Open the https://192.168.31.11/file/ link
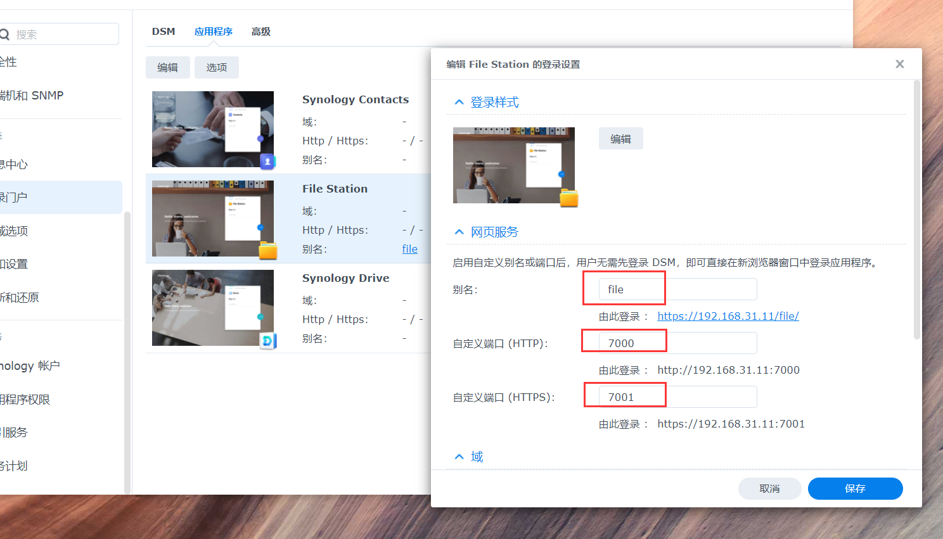Screen dimensions: 943x539 click(728, 316)
